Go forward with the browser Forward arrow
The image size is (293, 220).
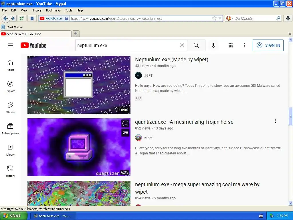pyautogui.click(x=13, y=18)
